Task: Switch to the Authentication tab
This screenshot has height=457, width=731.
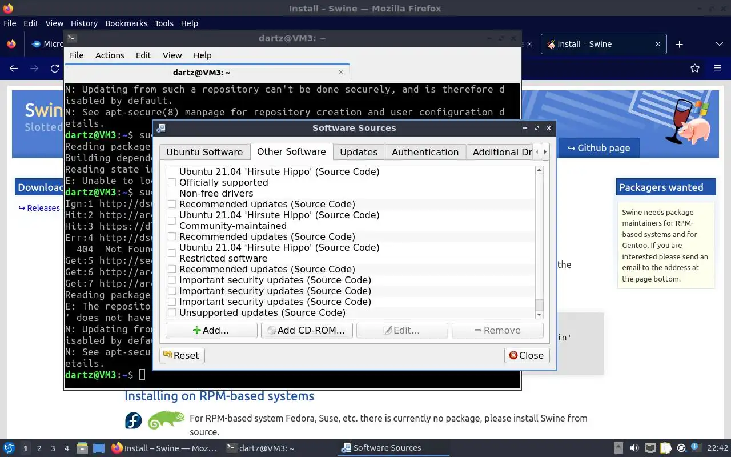Action: [x=425, y=152]
